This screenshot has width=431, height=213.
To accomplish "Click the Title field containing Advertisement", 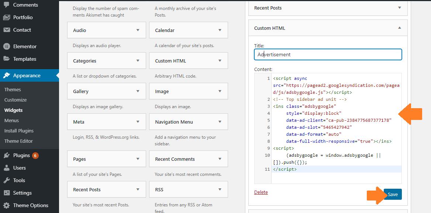I will coord(328,54).
